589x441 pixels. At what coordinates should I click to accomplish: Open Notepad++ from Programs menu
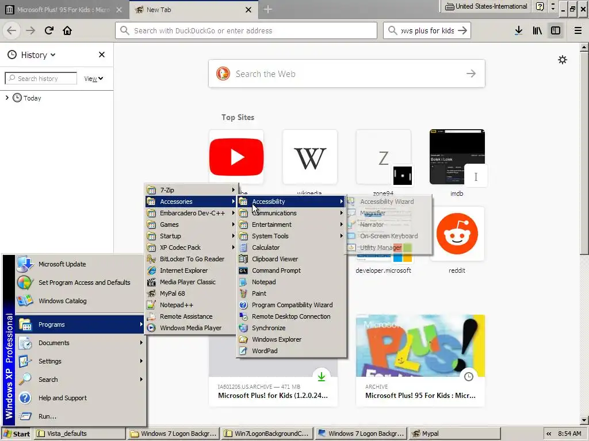pos(191,305)
